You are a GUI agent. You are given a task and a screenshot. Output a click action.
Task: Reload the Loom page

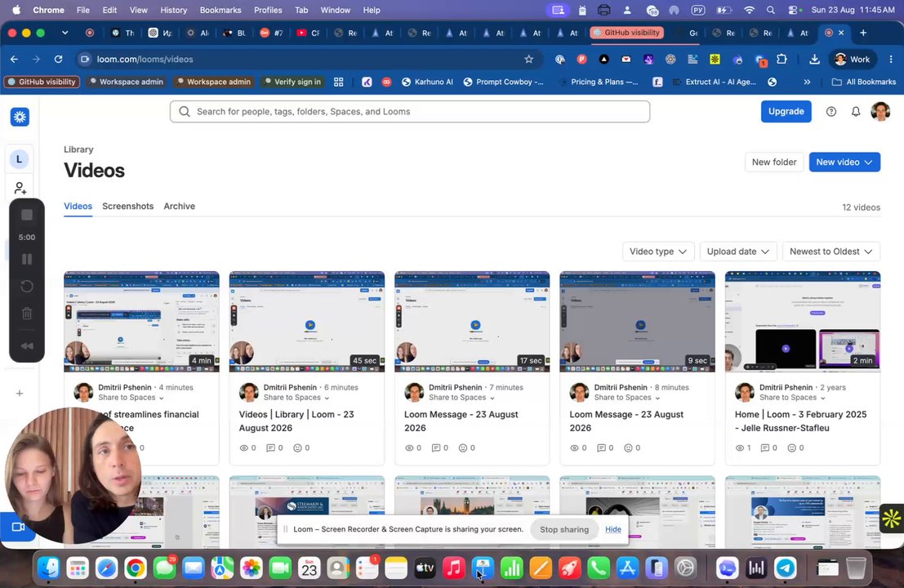coord(58,59)
